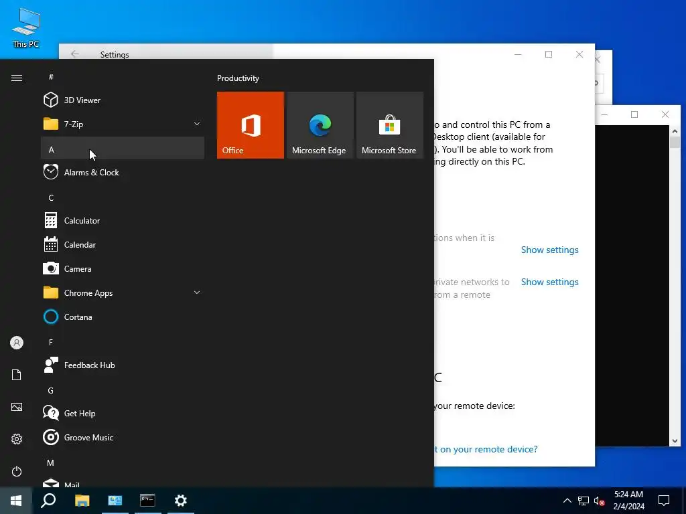Image resolution: width=686 pixels, height=514 pixels.
Task: Click the Productivity group title
Action: click(238, 78)
